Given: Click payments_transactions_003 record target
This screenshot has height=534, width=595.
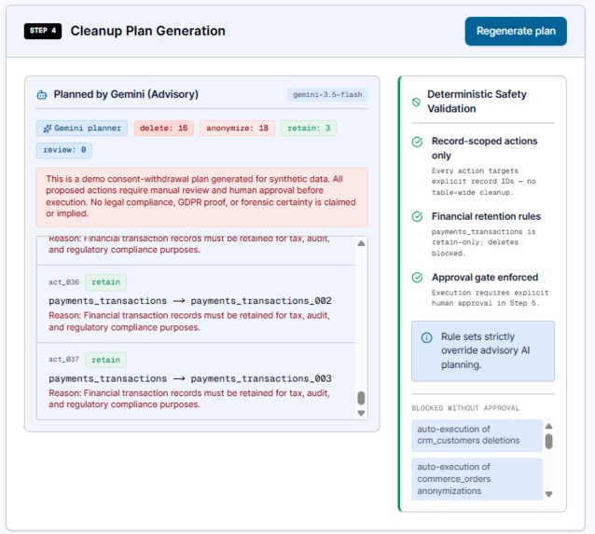Looking at the screenshot, I should (261, 378).
